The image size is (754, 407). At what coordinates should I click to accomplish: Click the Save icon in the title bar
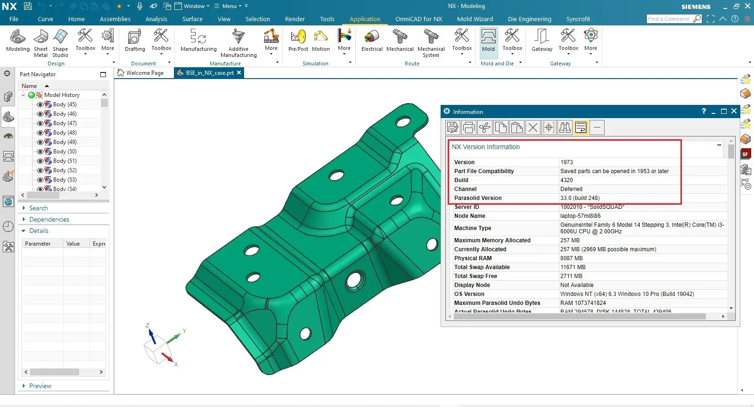pos(28,6)
